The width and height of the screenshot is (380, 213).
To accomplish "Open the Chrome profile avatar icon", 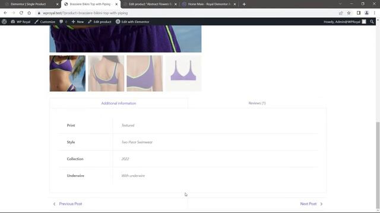I will click(x=367, y=13).
